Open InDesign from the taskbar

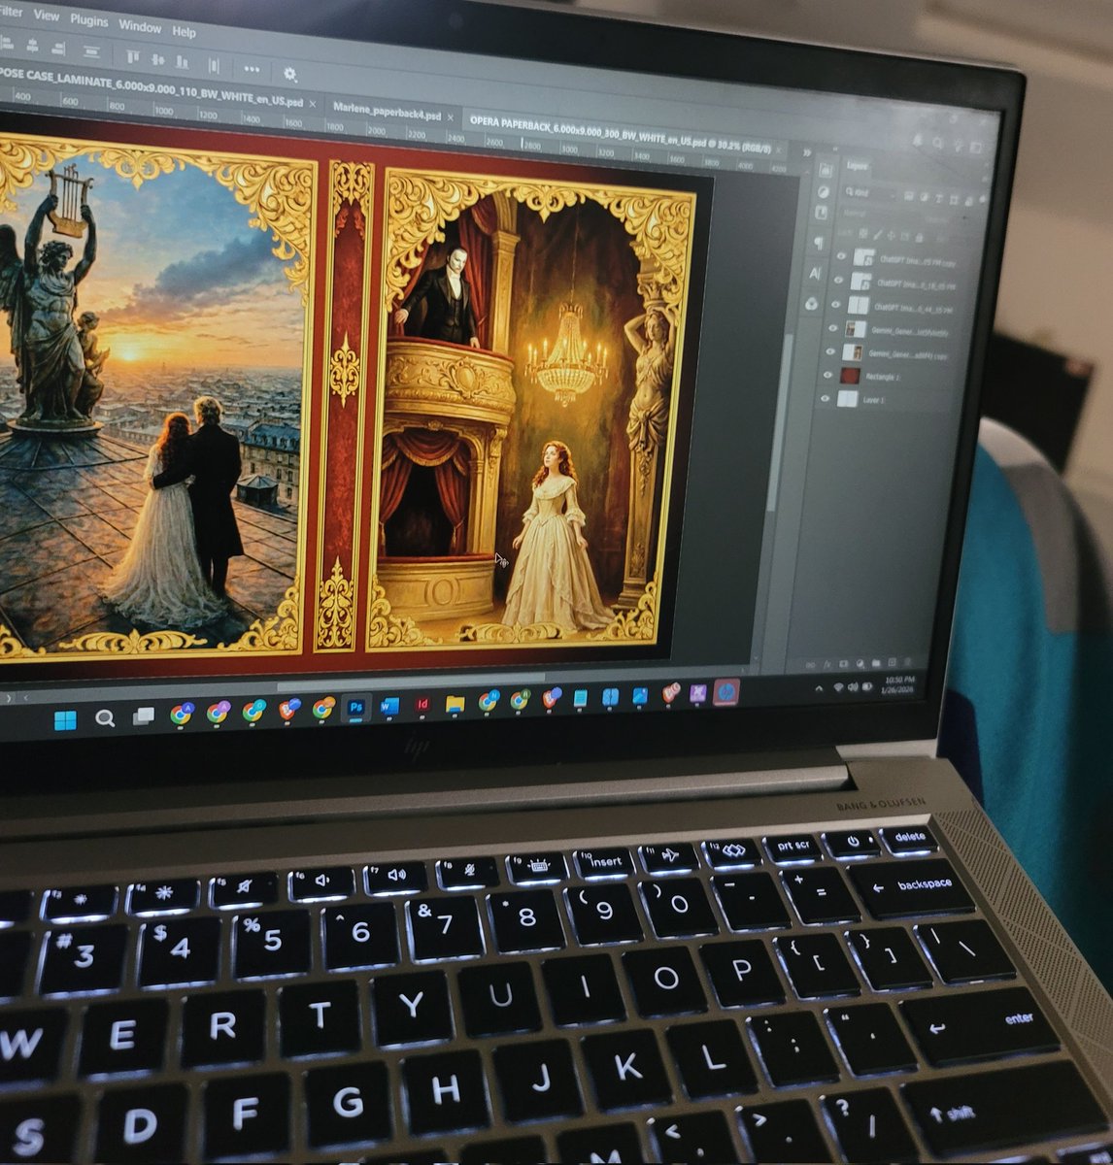[423, 704]
